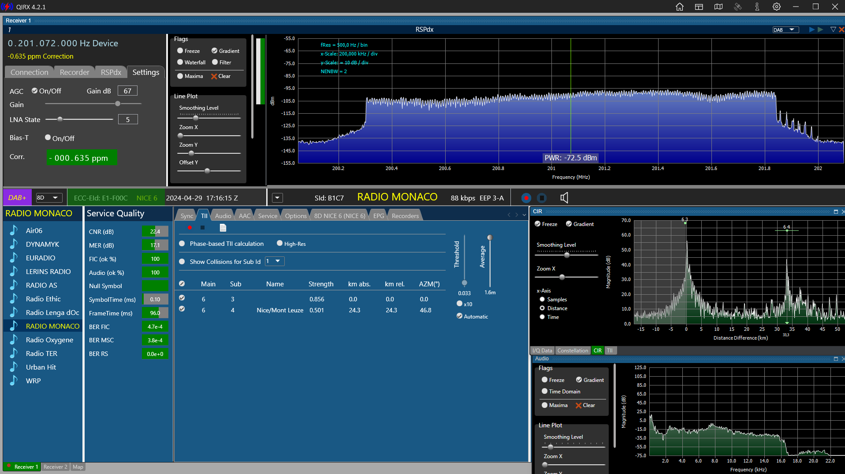Screen dimensions: 845x474
Task: Switch to the Connection tab
Action: (30, 72)
